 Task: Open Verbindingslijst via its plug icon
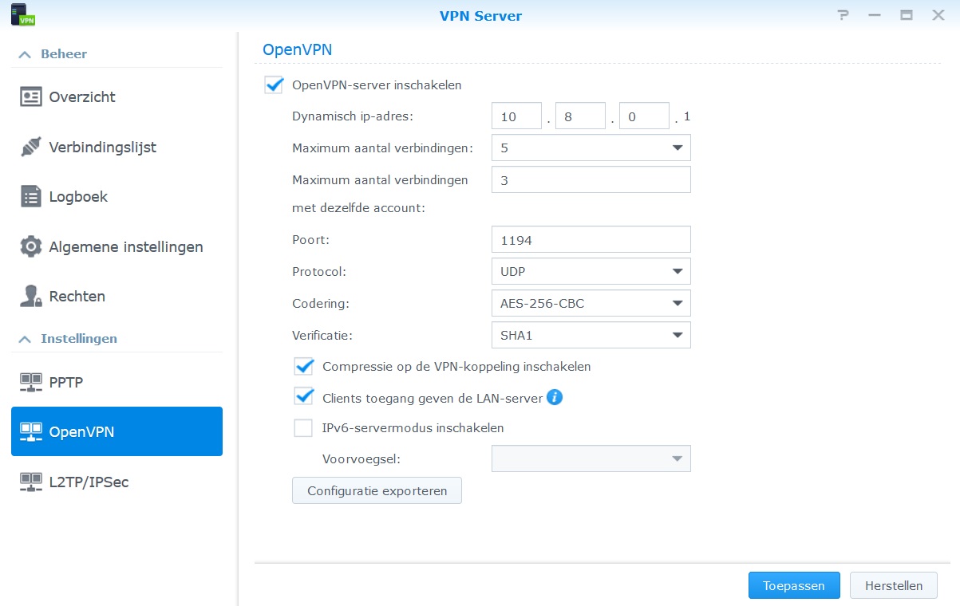pos(31,148)
